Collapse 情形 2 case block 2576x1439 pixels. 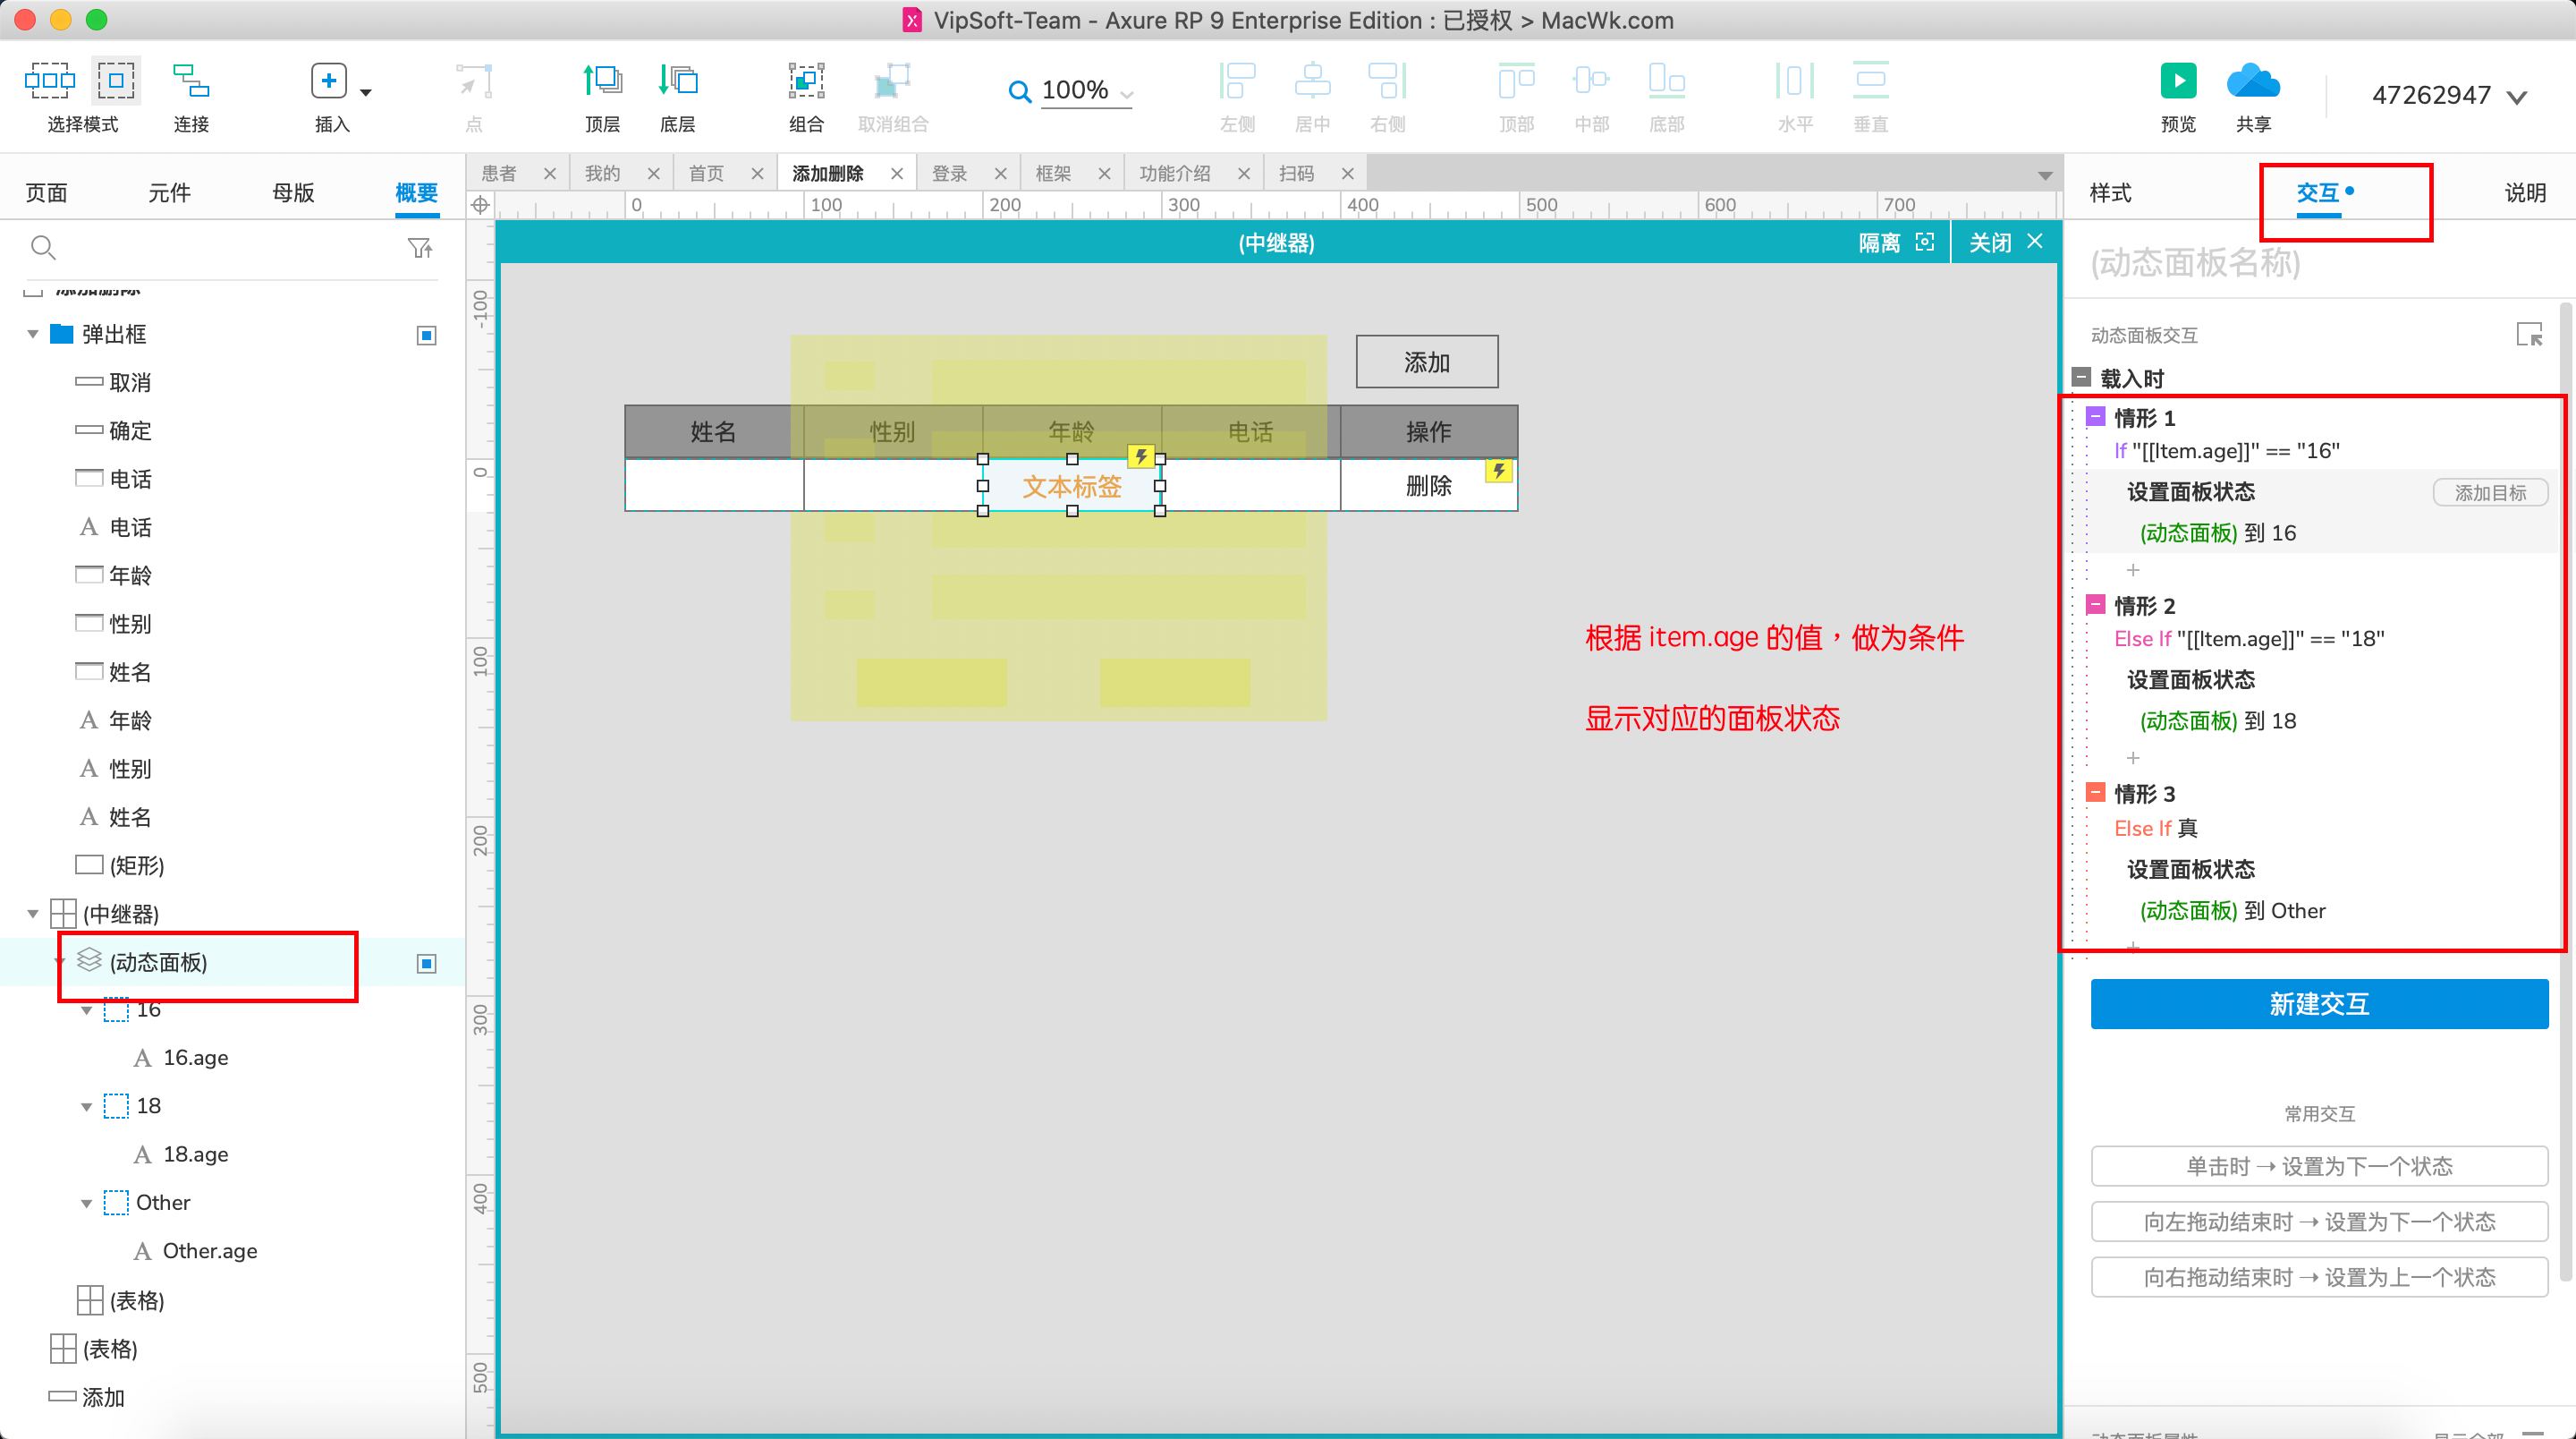2096,604
